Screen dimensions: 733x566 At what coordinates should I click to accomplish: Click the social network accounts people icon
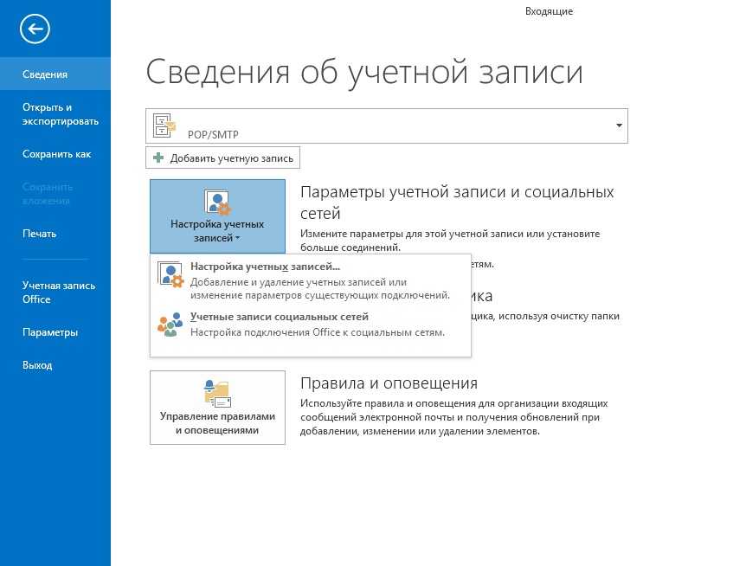pyautogui.click(x=170, y=325)
